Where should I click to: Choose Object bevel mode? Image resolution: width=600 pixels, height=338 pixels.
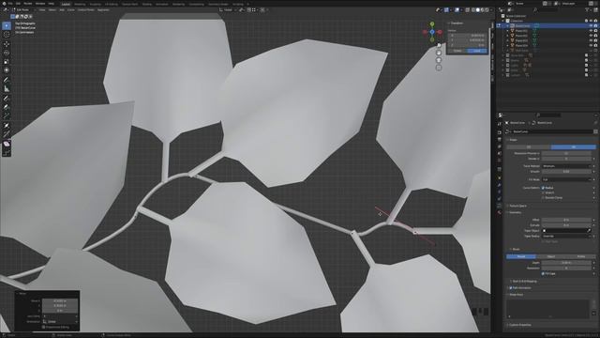click(x=551, y=256)
